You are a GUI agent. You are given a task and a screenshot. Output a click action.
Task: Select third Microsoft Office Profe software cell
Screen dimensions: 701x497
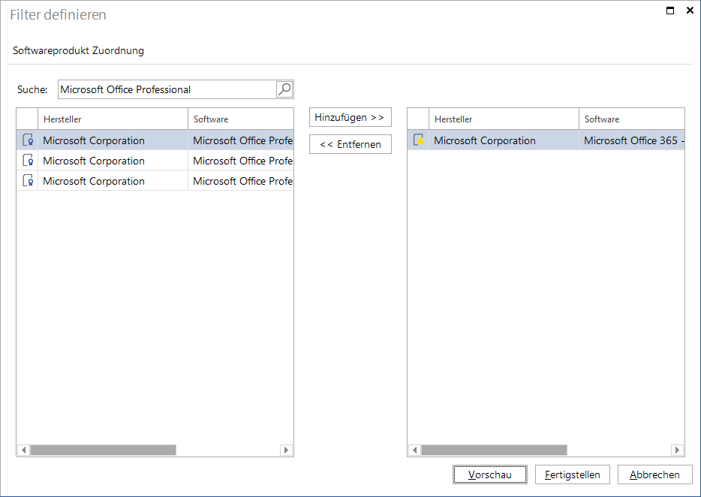click(x=240, y=181)
